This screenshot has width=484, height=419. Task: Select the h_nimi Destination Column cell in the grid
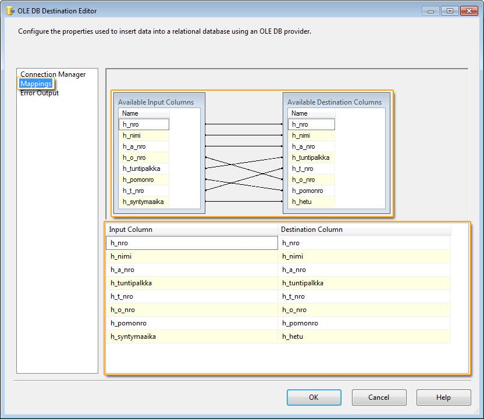[x=364, y=256]
